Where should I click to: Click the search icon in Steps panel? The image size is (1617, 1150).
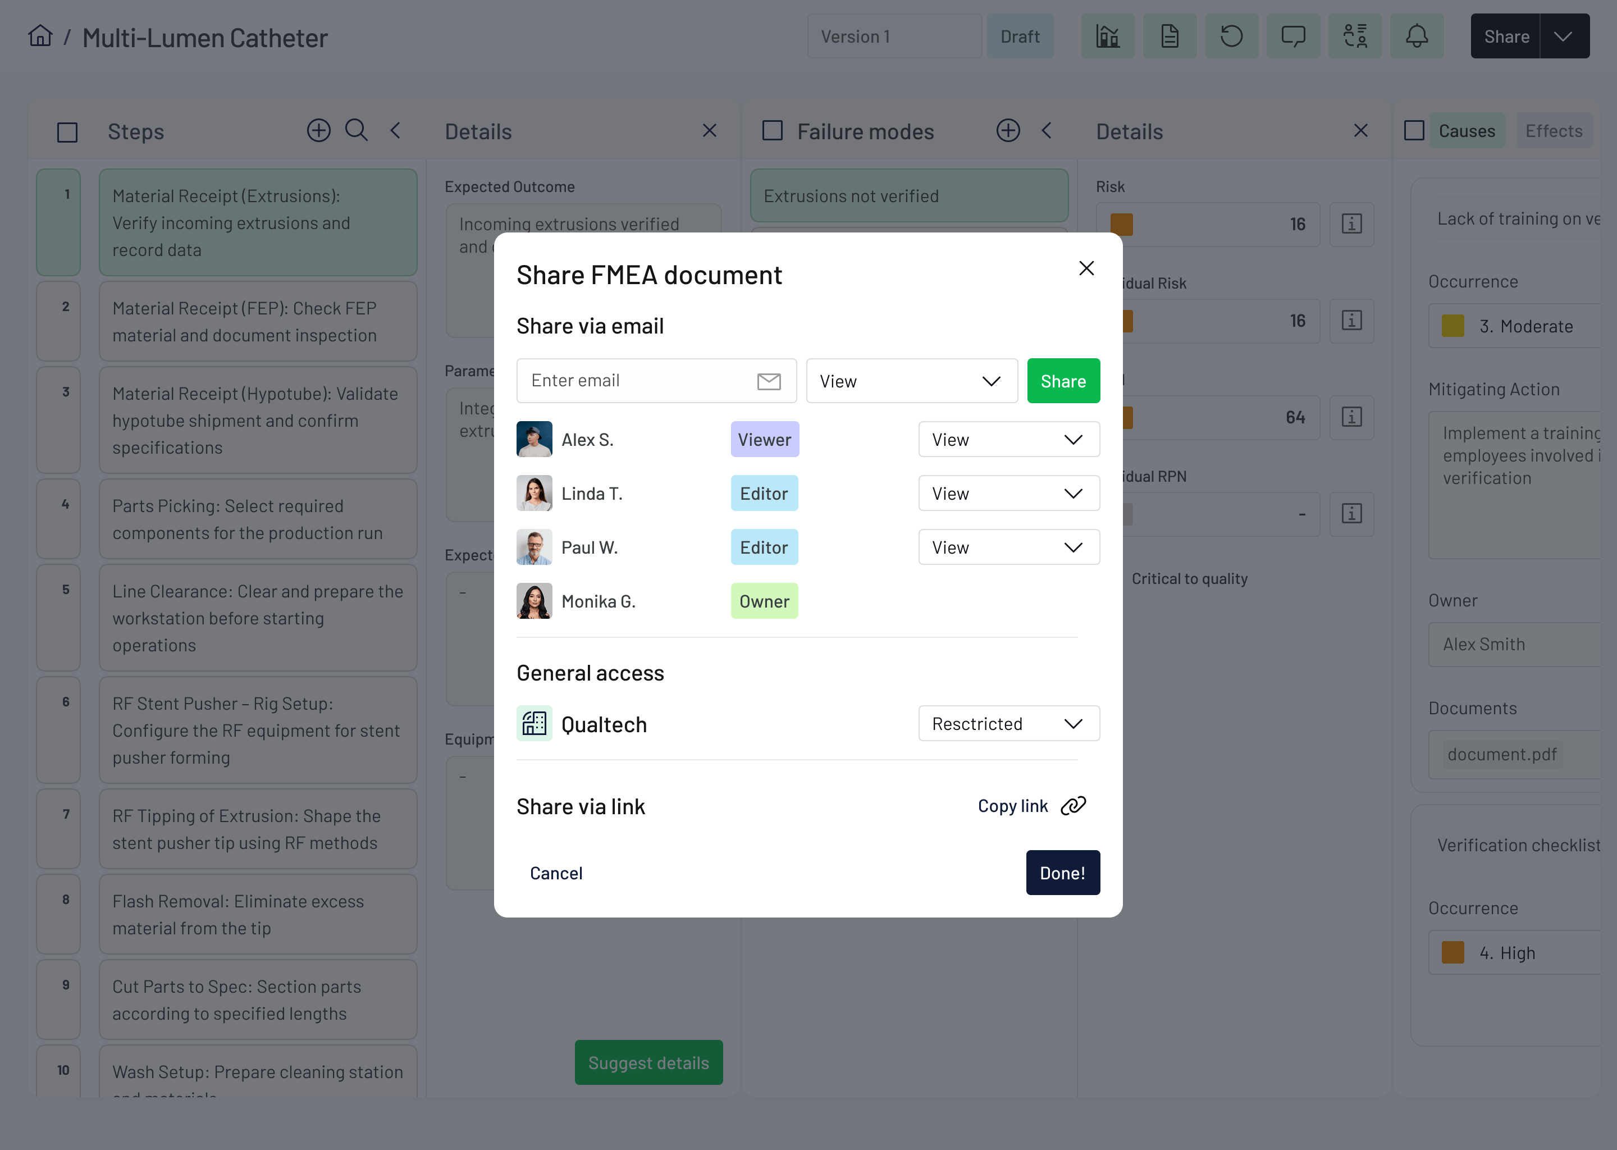(356, 130)
